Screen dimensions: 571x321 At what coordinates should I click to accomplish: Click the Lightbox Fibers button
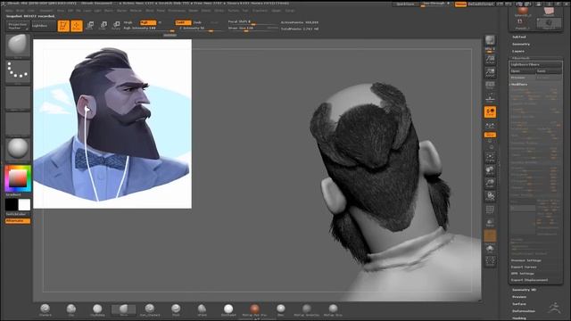tap(535, 64)
